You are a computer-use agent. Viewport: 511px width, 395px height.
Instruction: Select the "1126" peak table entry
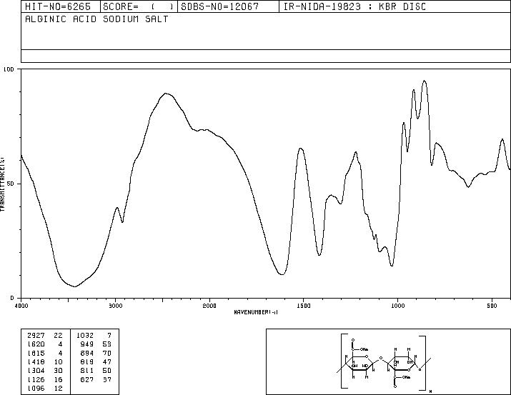click(36, 379)
